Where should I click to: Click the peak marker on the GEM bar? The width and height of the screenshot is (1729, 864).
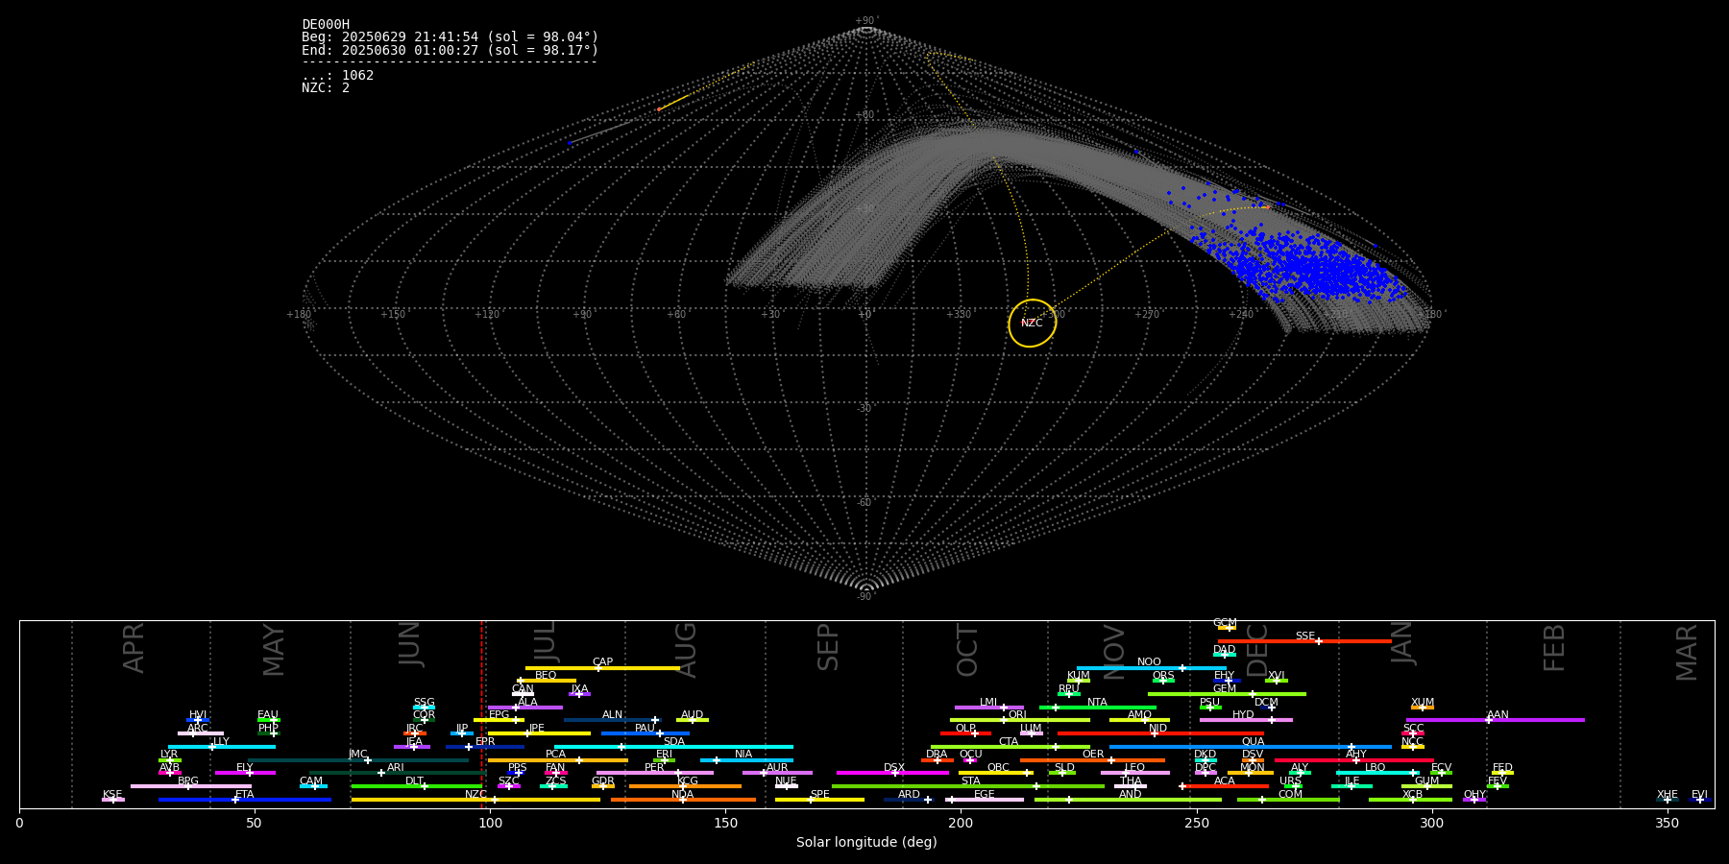(x=1252, y=694)
